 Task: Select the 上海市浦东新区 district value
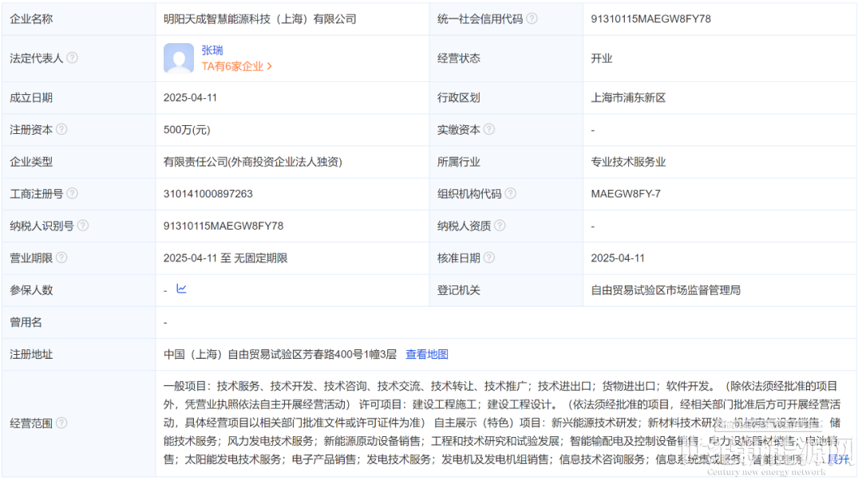628,98
